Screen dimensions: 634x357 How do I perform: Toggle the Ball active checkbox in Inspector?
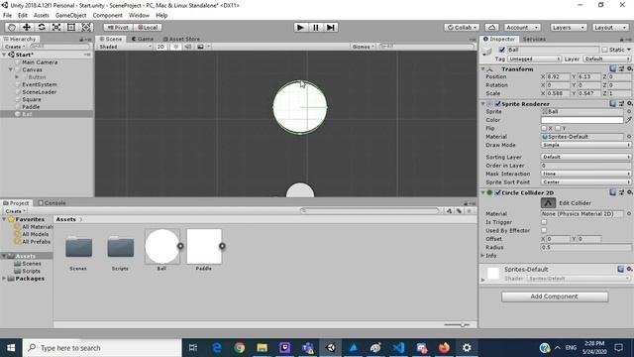coord(502,50)
